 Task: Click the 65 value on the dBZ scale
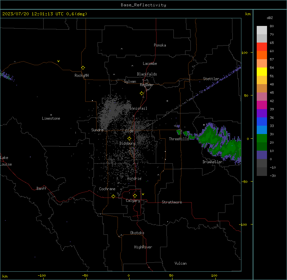pos(272,43)
